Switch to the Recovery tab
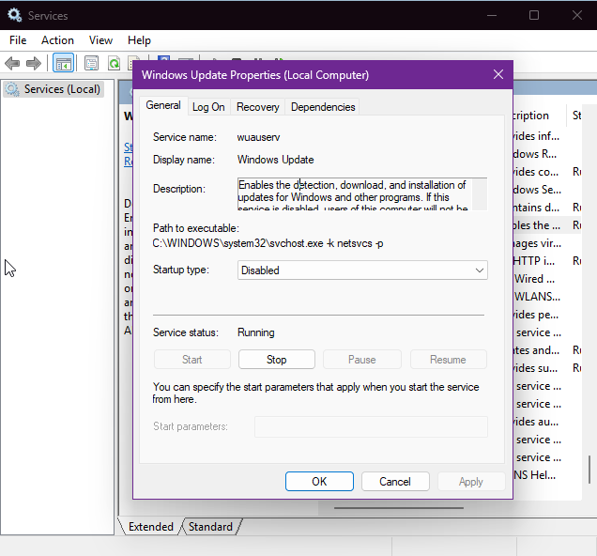 (258, 107)
